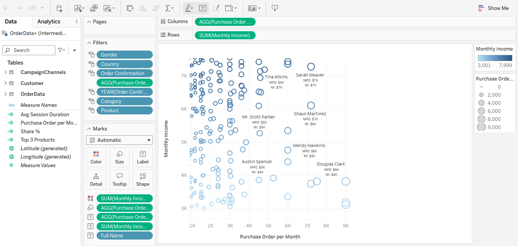
Task: Open the Automatic mark type dropdown
Action: (x=119, y=140)
